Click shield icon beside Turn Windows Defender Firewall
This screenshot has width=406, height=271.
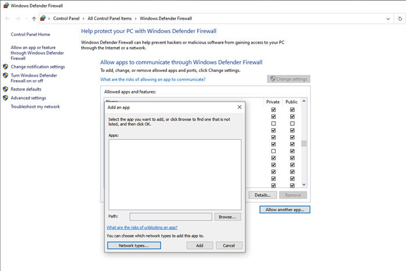5,75
